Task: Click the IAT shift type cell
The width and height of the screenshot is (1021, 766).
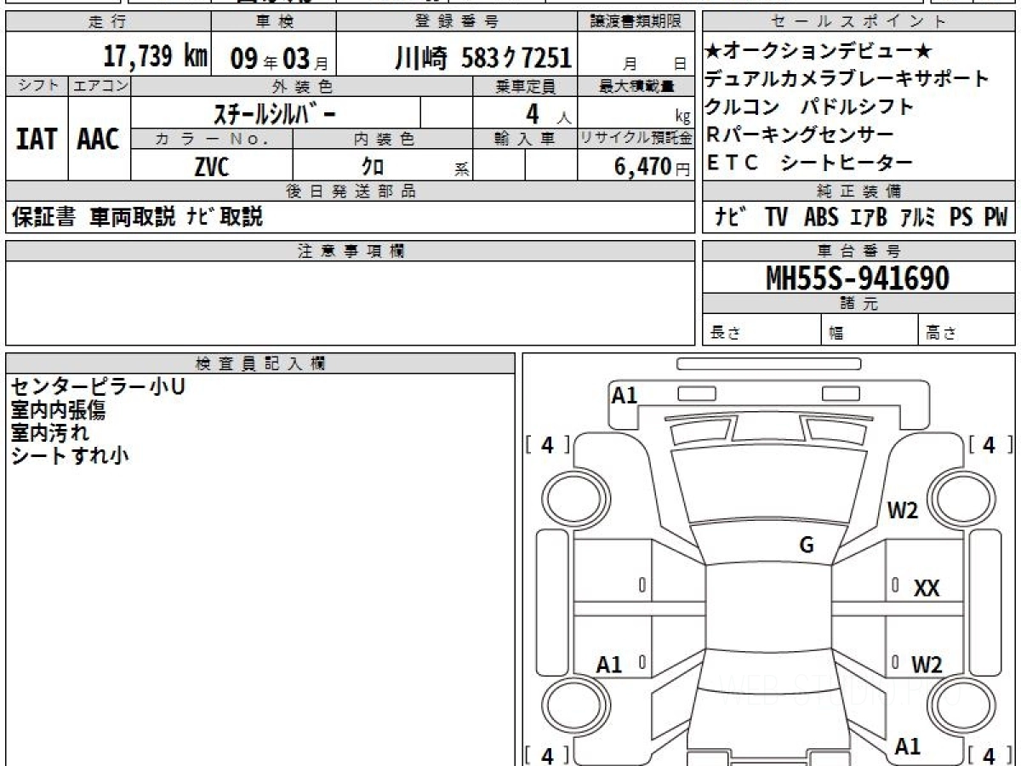Action: [x=37, y=139]
